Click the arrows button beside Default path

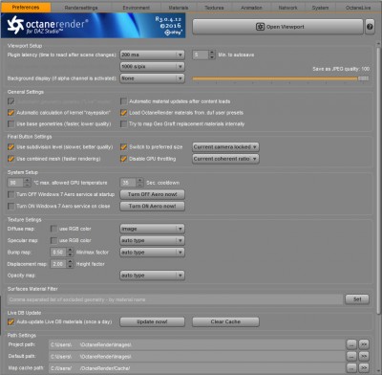pyautogui.click(x=364, y=356)
